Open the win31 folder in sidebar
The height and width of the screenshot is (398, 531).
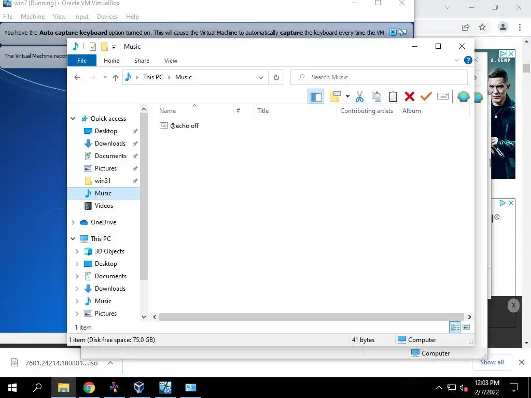[x=103, y=181]
